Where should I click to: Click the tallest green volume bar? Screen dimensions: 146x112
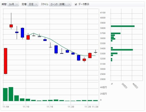point(11,94)
